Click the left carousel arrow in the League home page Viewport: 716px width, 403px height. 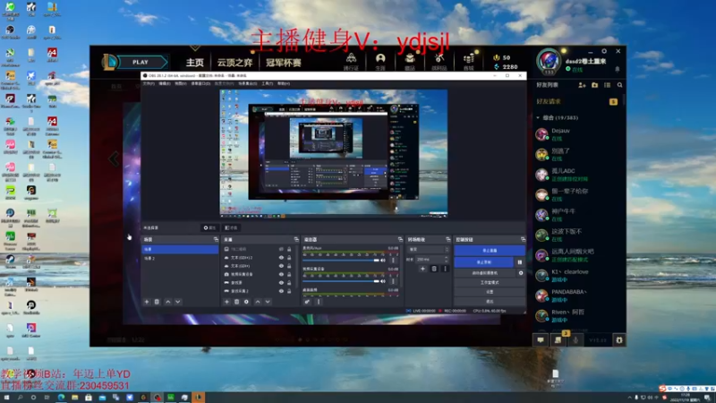(114, 159)
